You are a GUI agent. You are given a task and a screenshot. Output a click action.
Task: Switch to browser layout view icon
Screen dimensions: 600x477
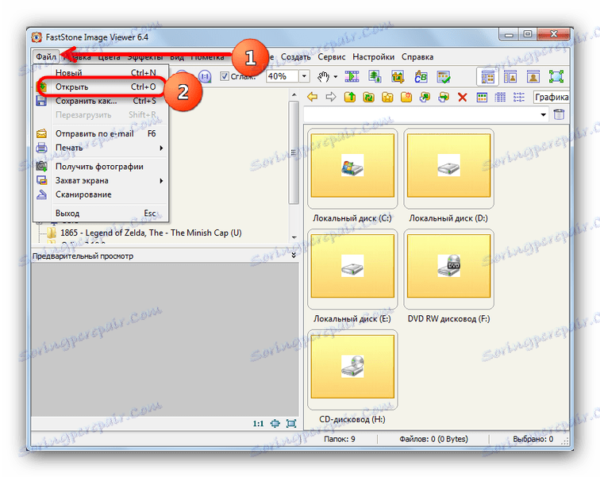coord(487,77)
